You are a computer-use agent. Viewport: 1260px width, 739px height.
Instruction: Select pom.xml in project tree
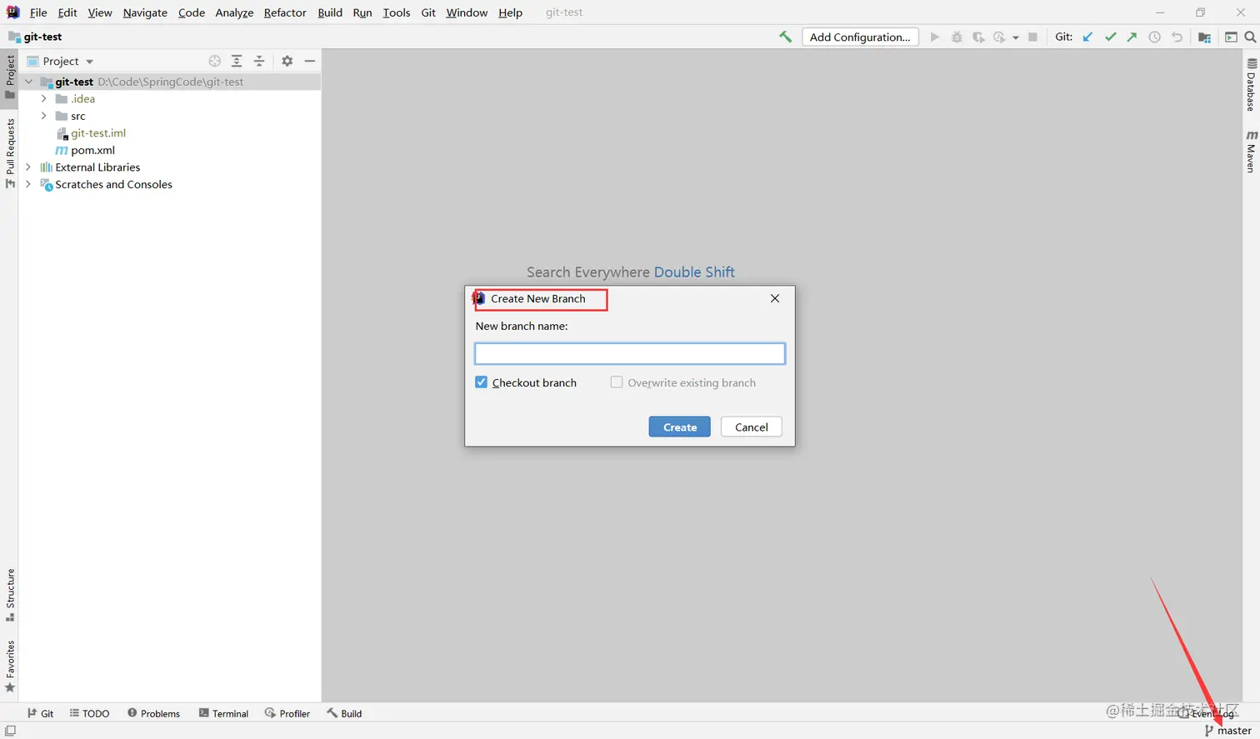(x=92, y=150)
